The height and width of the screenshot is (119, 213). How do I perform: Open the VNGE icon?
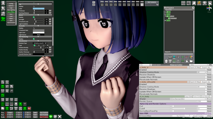pyautogui.click(x=3, y=99)
